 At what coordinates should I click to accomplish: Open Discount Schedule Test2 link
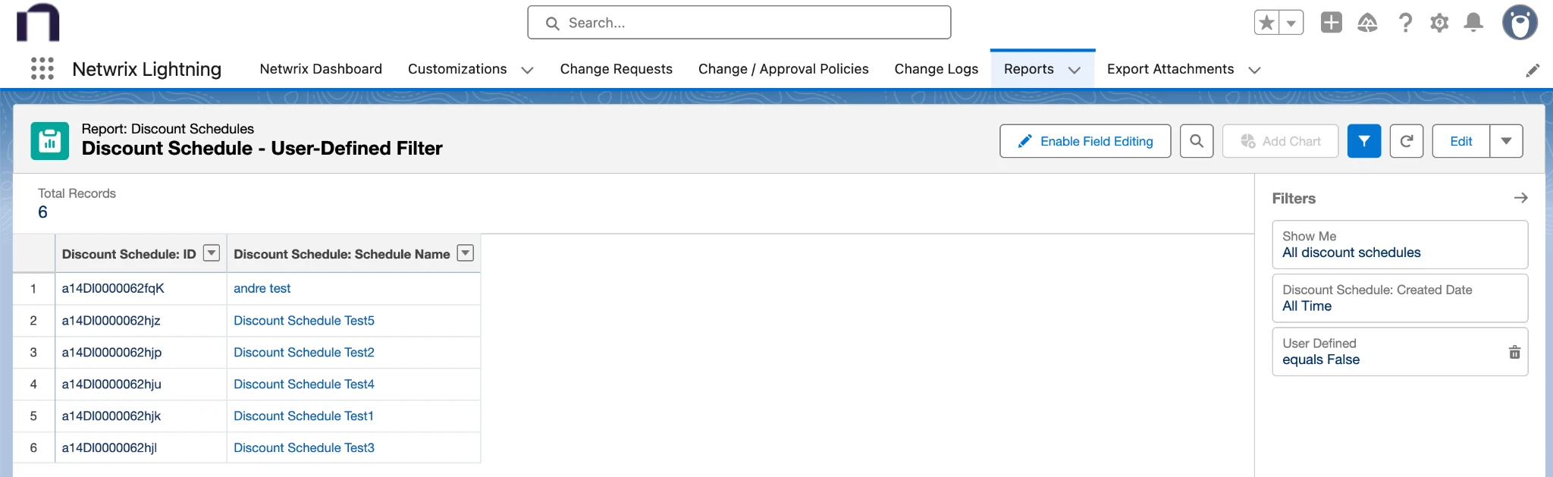click(x=304, y=353)
